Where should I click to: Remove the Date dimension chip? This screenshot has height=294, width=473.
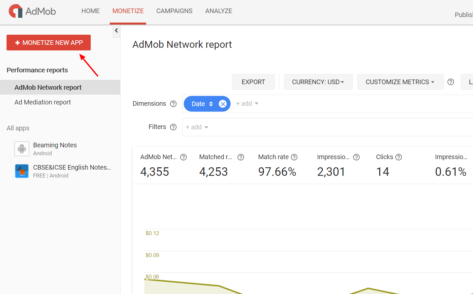(x=223, y=103)
